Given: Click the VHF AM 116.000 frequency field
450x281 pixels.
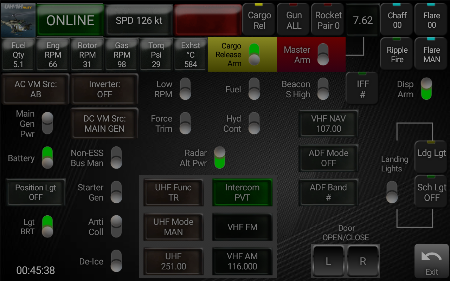Looking at the screenshot, I should 242,261.
